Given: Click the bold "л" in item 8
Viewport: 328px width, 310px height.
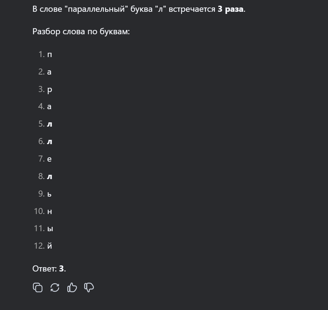Looking at the screenshot, I should (x=50, y=177).
